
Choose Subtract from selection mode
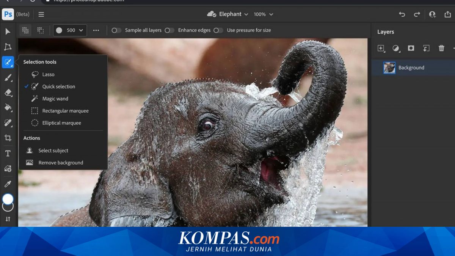pos(41,30)
